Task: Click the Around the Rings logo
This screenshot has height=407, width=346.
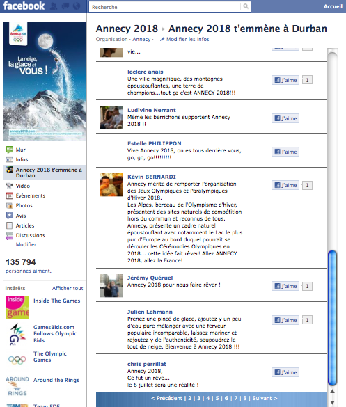Action: point(17,386)
